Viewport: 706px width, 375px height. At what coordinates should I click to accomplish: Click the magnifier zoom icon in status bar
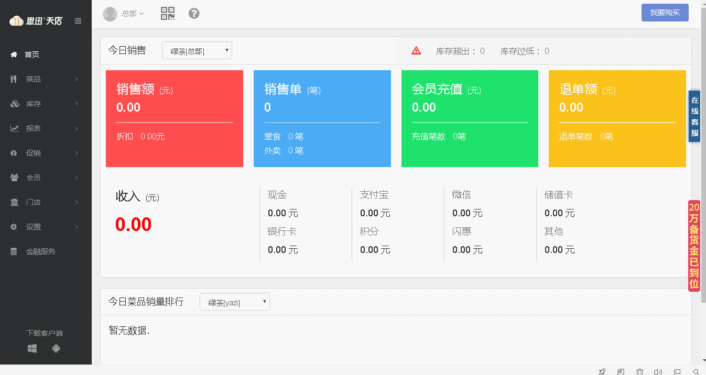tap(696, 371)
